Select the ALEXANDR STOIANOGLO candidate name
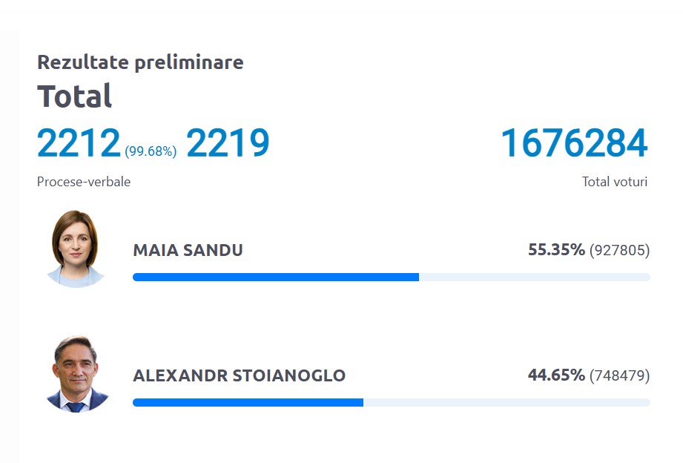Image resolution: width=683 pixels, height=463 pixels. click(239, 376)
